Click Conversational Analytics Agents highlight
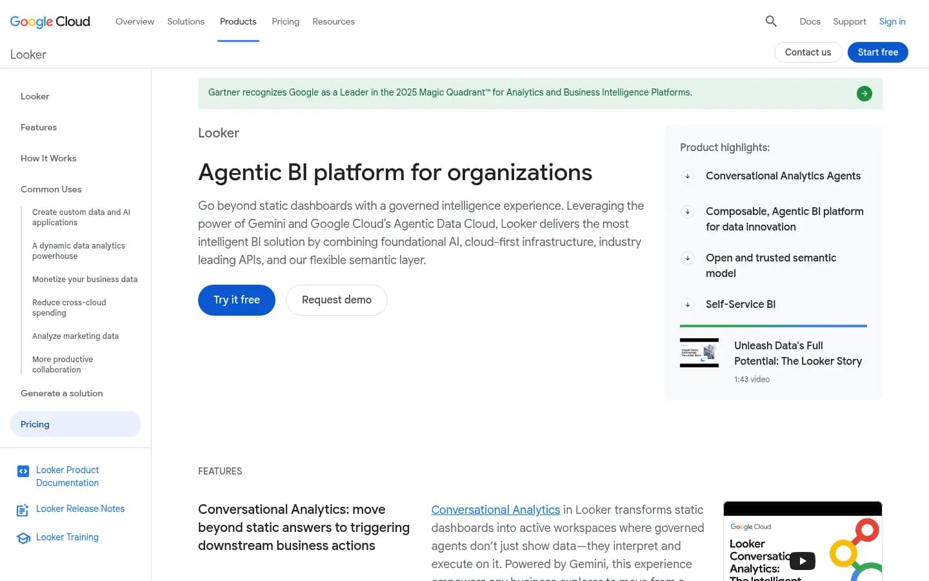Image resolution: width=929 pixels, height=581 pixels. click(x=783, y=176)
